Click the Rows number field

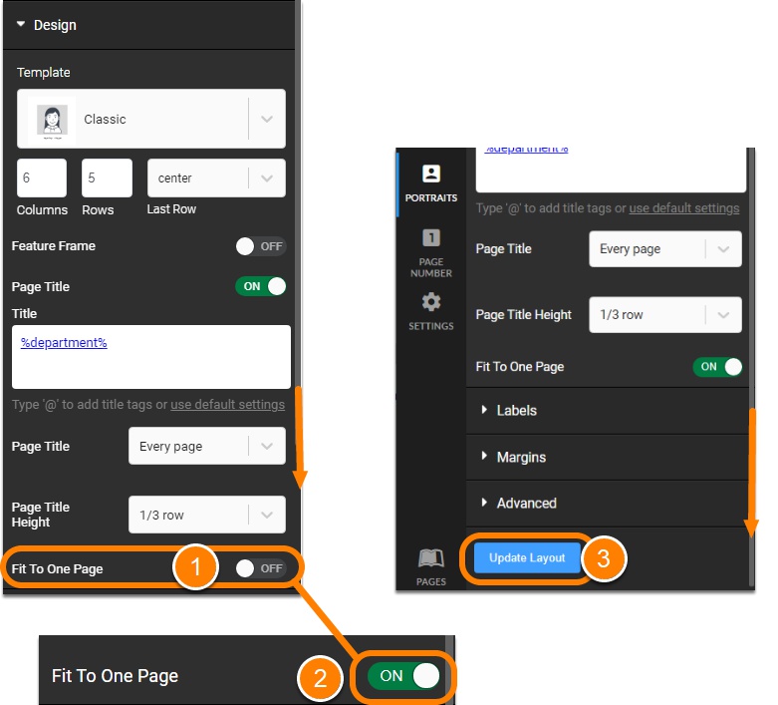click(x=107, y=178)
